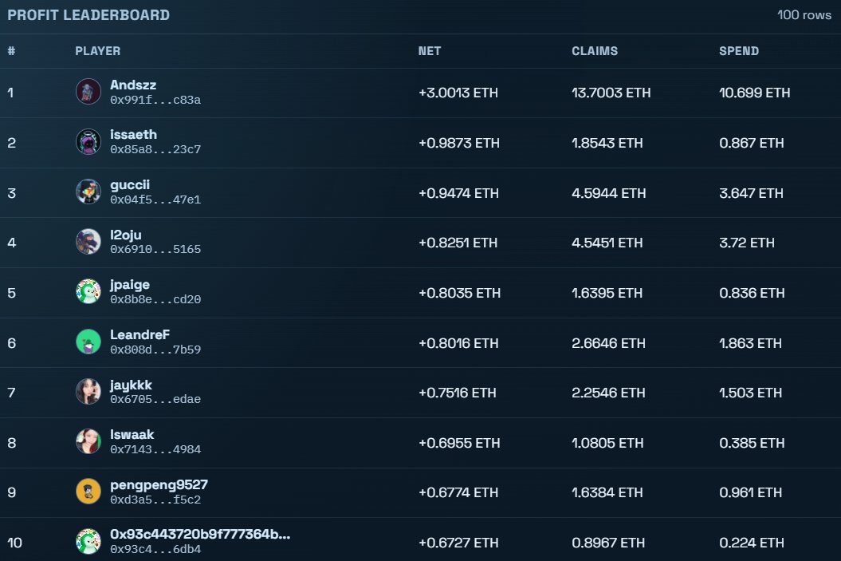
Task: Select Iswaak player name
Action: pyautogui.click(x=132, y=434)
